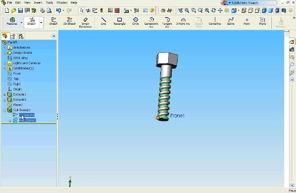Image resolution: width=296 pixels, height=193 pixels.
Task: Open the File menu
Action: [9, 2]
